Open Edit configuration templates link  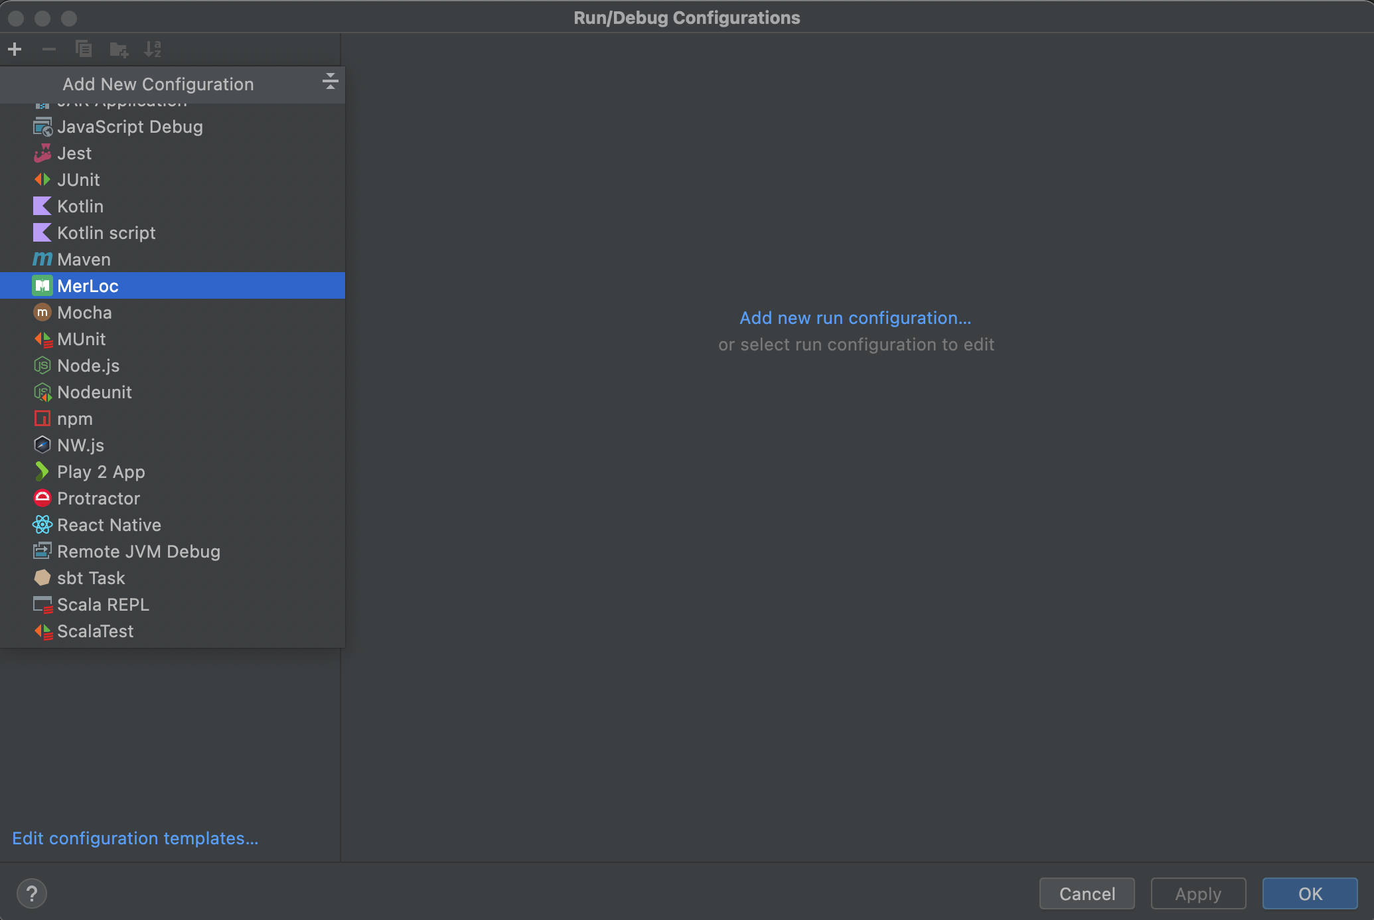[135, 838]
